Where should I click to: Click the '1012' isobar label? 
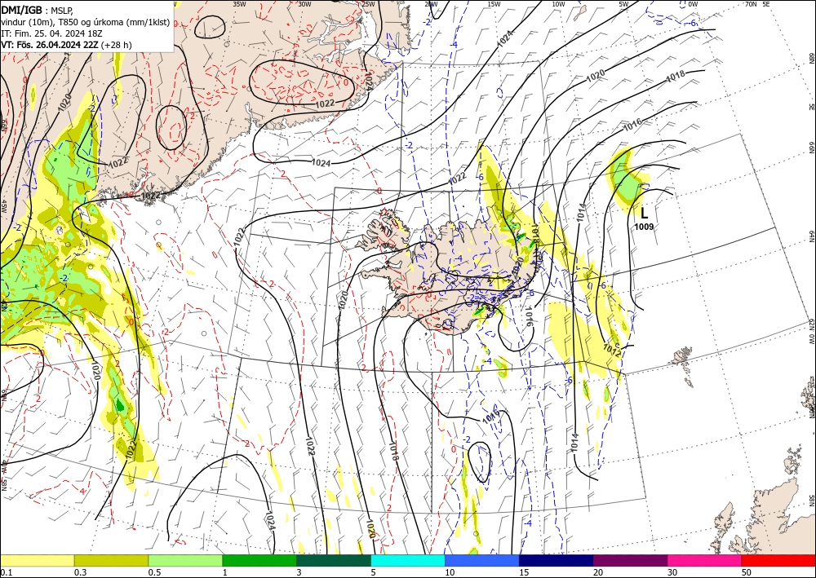(613, 350)
